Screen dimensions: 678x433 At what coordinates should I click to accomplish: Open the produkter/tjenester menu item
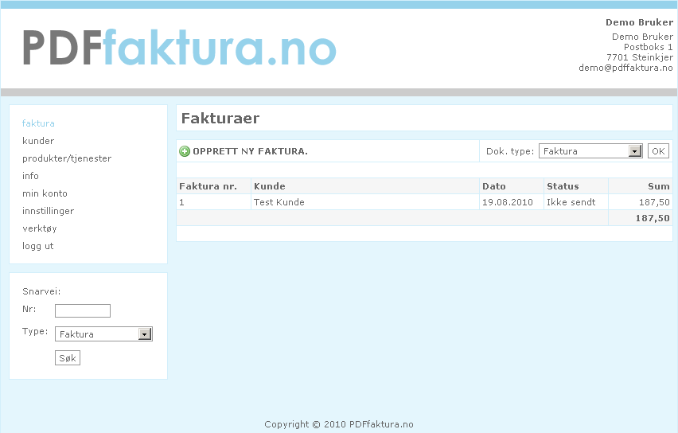[x=67, y=158]
